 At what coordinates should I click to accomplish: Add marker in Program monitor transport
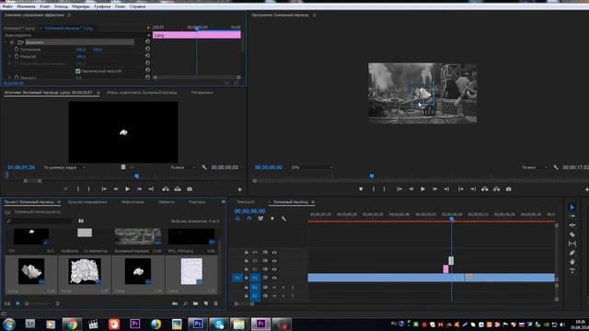pos(361,189)
